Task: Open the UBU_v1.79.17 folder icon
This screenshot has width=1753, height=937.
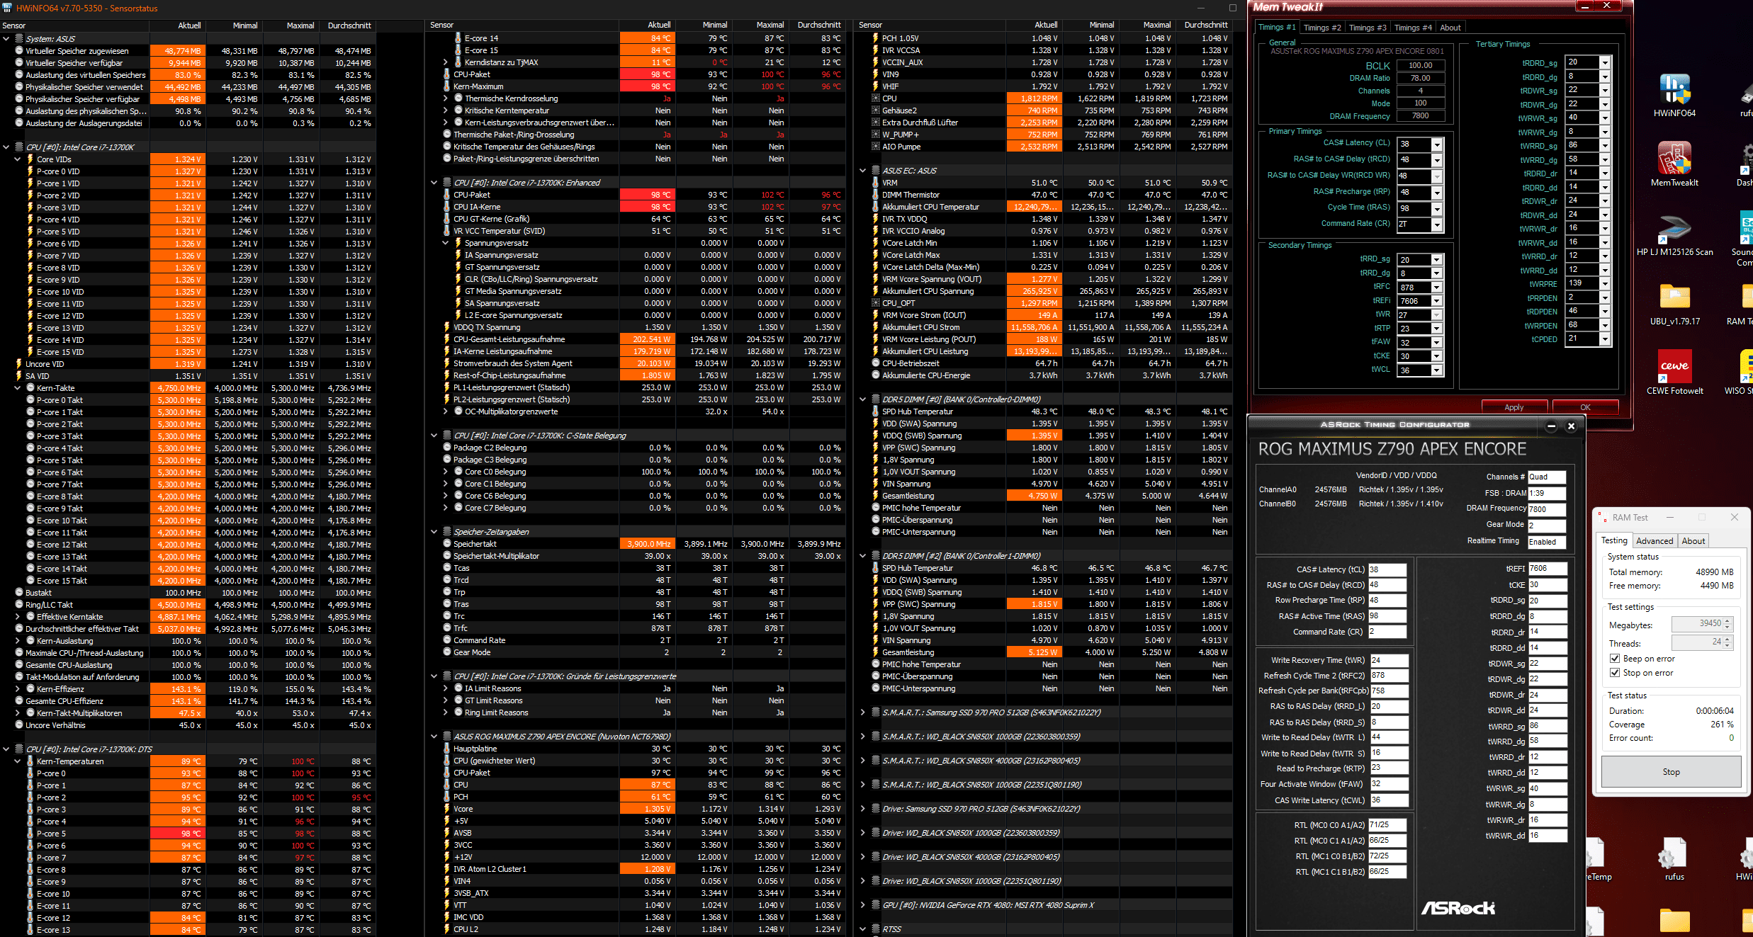Action: coord(1675,297)
